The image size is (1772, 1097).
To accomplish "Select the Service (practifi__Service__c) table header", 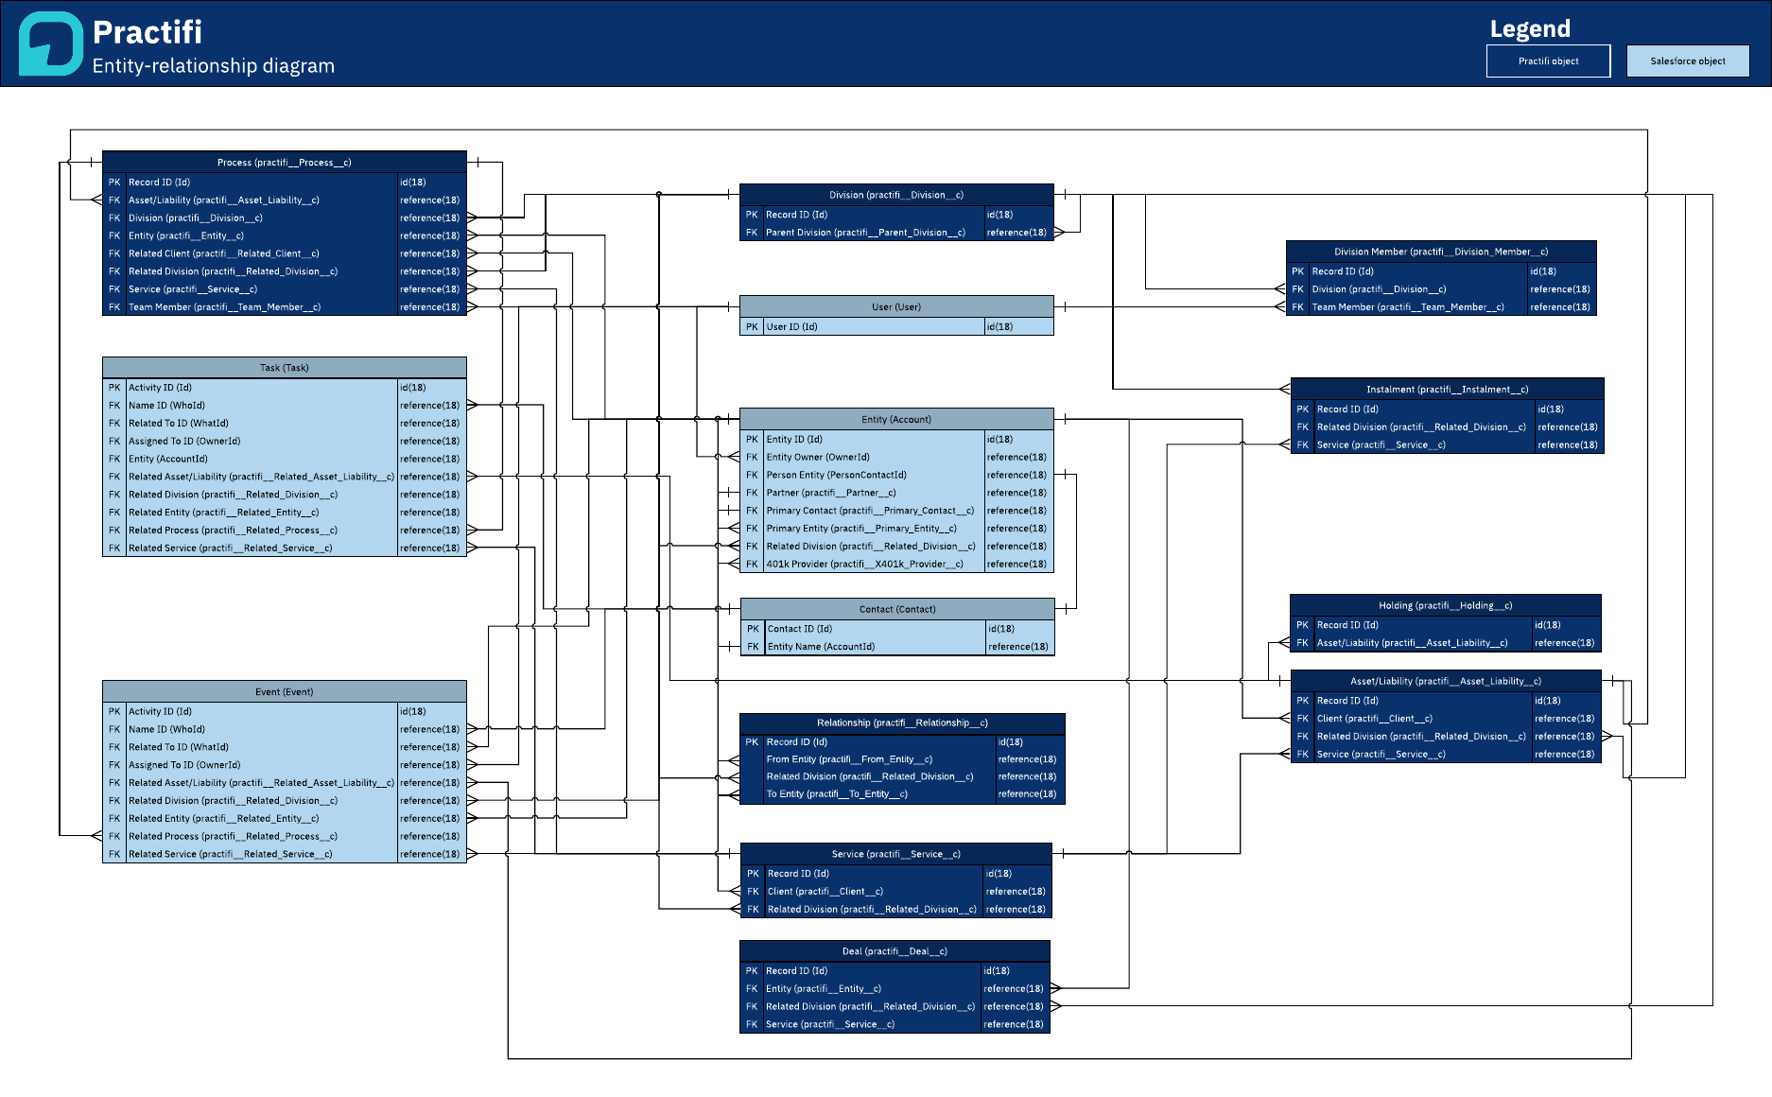I will coord(896,854).
